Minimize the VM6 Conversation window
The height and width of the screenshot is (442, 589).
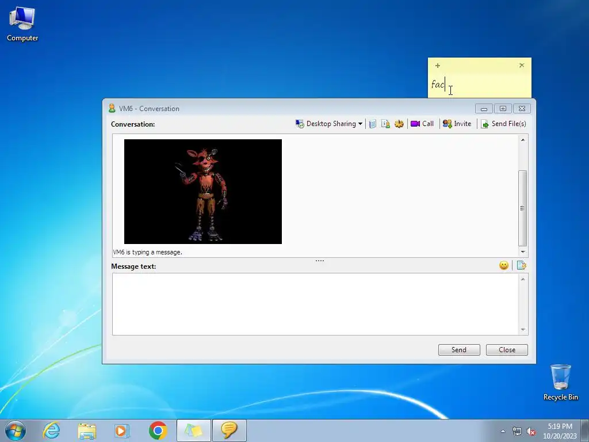click(484, 109)
